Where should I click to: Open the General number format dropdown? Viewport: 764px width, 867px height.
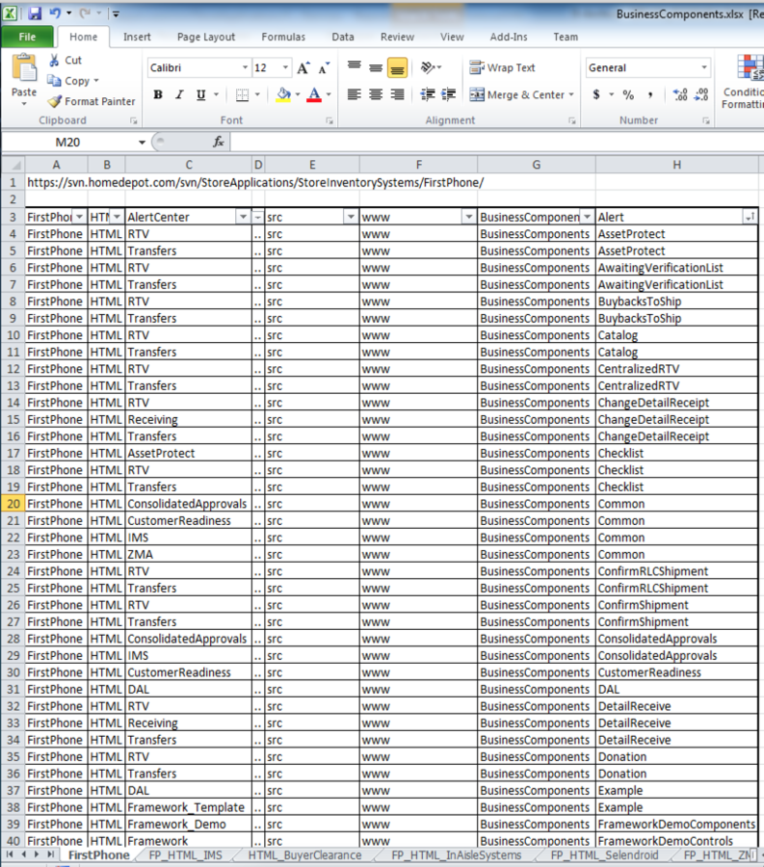[704, 67]
